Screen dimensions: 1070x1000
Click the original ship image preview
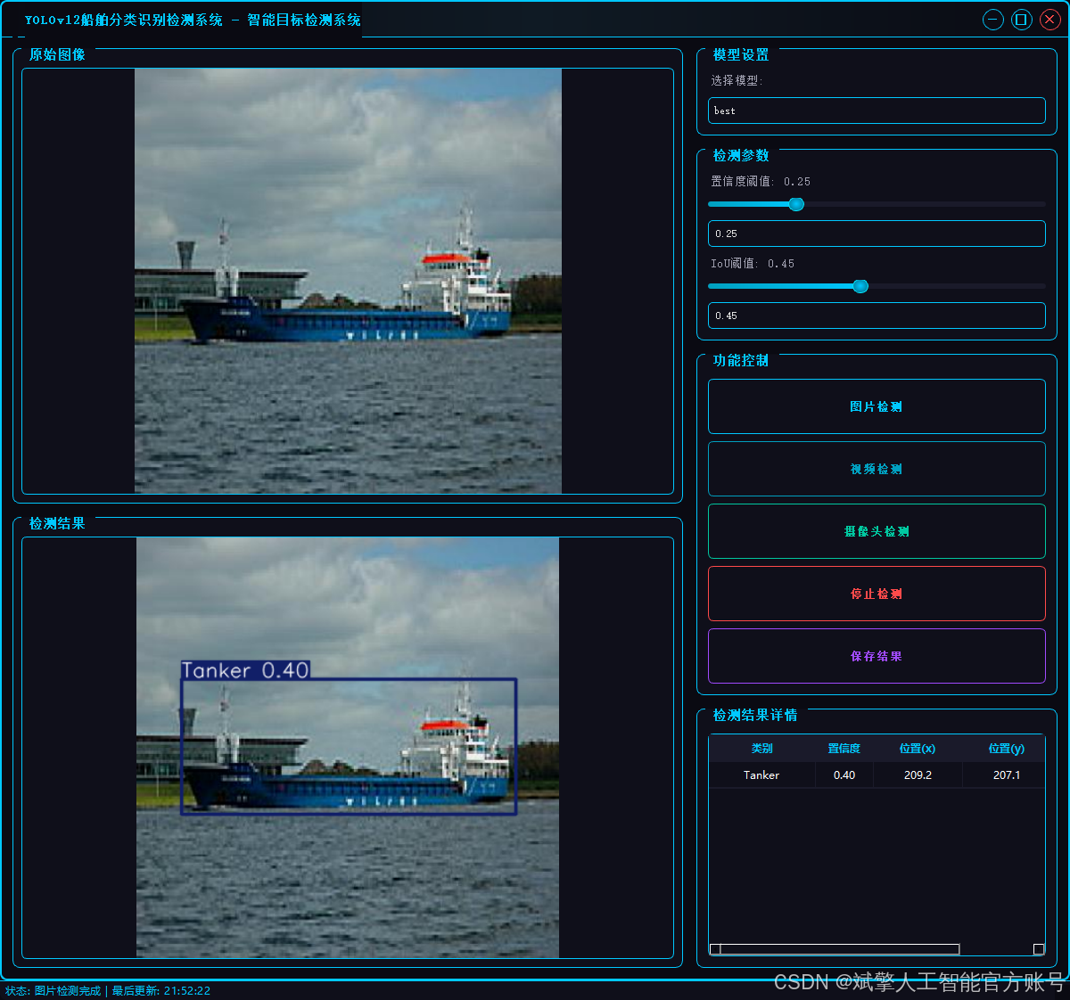[x=348, y=281]
